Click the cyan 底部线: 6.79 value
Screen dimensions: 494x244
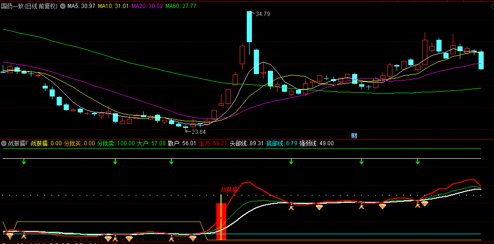click(282, 143)
